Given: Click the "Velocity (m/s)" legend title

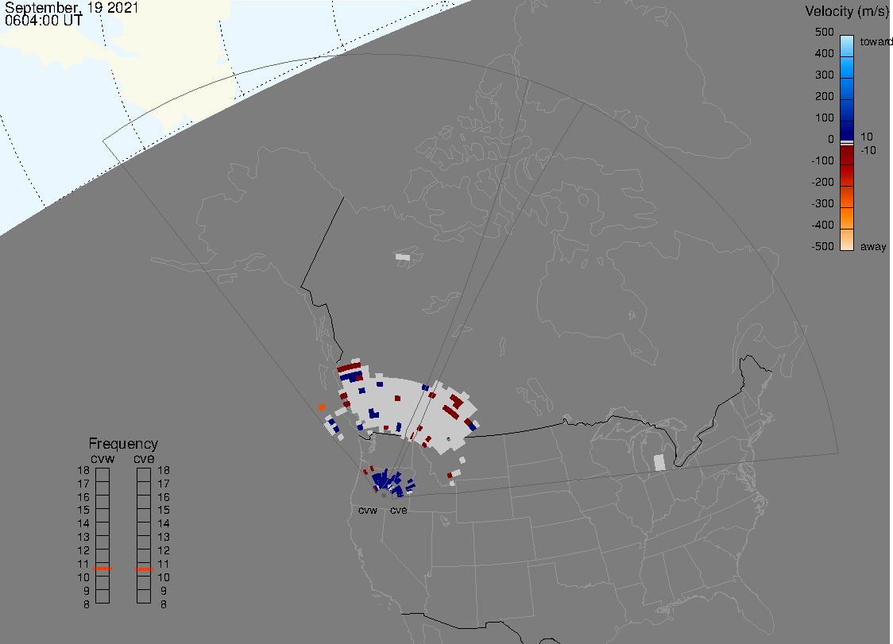Looking at the screenshot, I should click(x=847, y=11).
